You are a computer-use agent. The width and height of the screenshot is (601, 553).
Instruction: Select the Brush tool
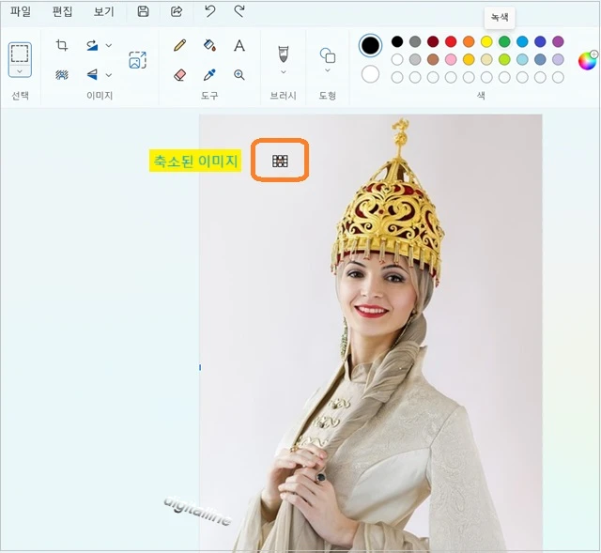[283, 54]
